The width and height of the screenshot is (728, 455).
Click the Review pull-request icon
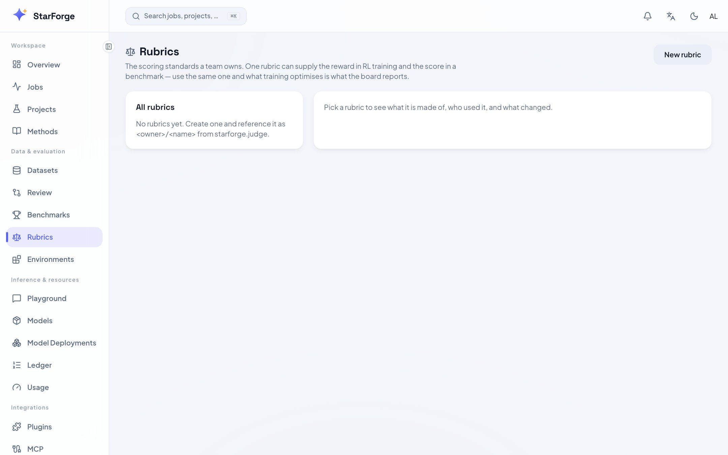point(17,192)
